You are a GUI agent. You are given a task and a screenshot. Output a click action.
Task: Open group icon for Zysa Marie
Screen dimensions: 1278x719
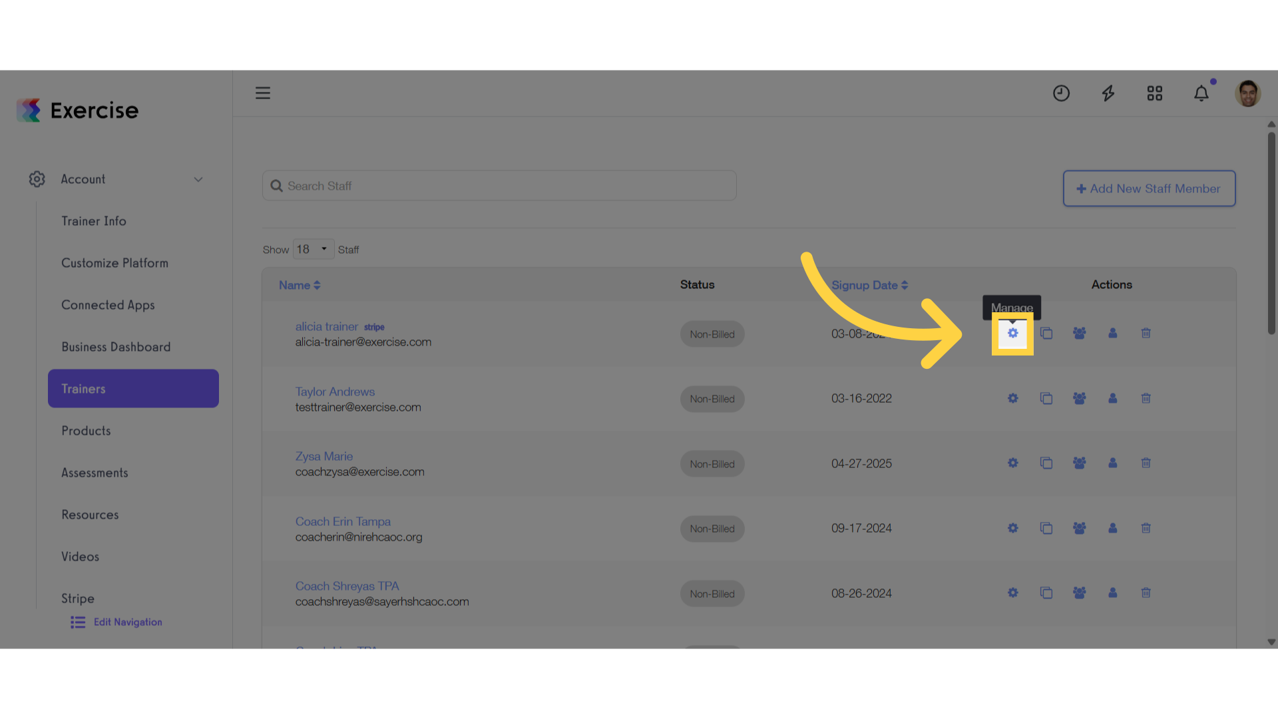coord(1080,463)
